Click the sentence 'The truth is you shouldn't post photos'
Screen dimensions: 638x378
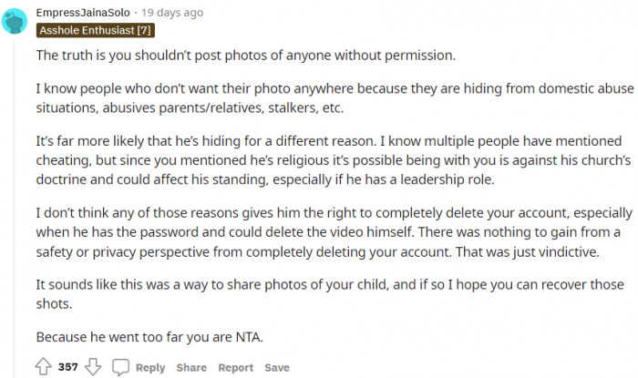[245, 56]
